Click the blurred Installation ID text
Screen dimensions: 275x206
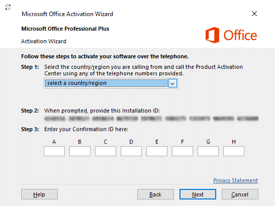coord(151,119)
